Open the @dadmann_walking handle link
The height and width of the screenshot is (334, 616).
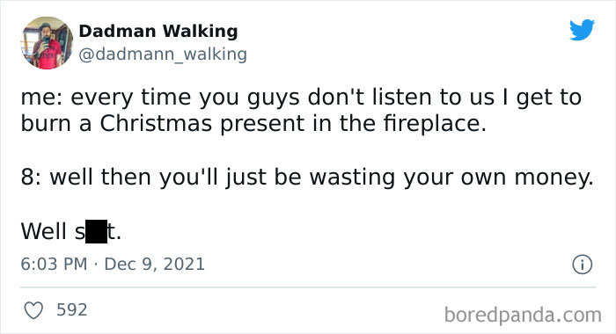[163, 54]
